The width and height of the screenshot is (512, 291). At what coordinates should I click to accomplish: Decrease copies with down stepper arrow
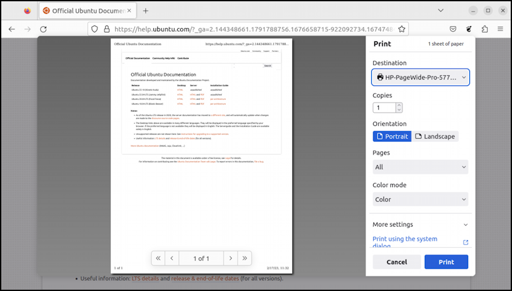click(399, 110)
